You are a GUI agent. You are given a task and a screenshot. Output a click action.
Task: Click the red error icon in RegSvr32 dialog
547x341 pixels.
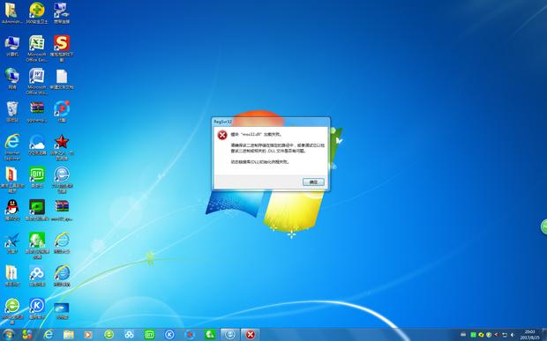(x=222, y=135)
